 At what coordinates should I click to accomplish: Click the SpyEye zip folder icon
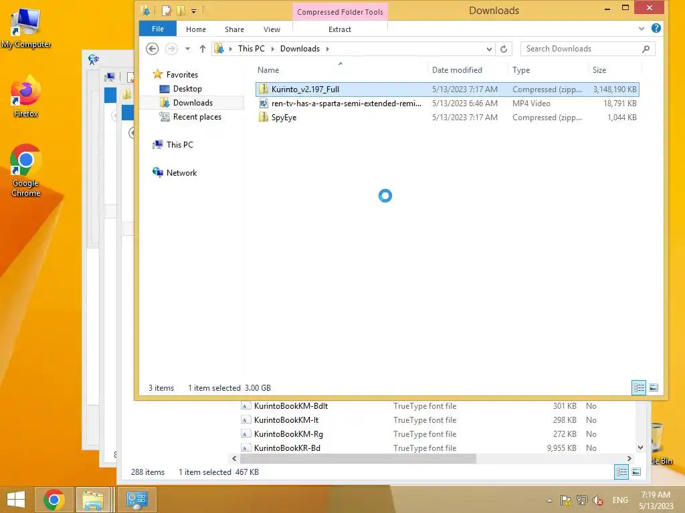pyautogui.click(x=263, y=117)
